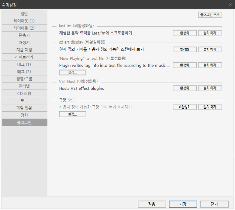Open the CD 리핑 tab
The width and height of the screenshot is (235, 210).
pyautogui.click(x=25, y=94)
